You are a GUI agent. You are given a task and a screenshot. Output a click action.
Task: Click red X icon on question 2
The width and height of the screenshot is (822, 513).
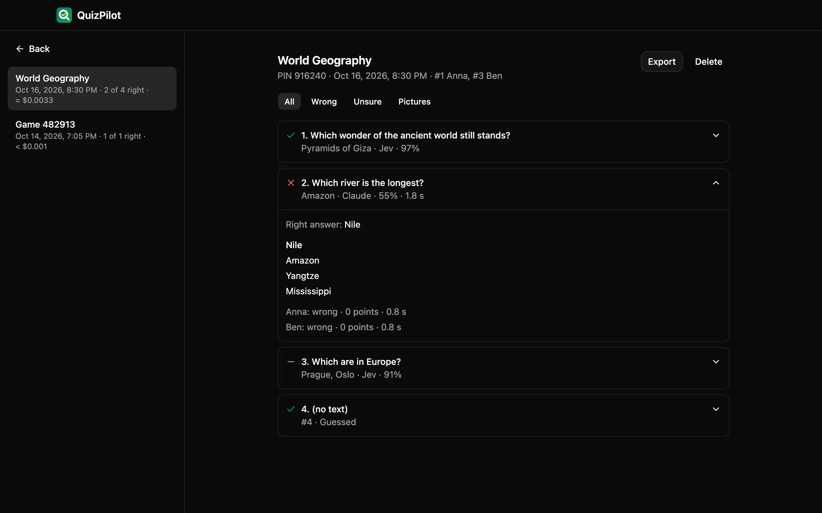coord(291,183)
